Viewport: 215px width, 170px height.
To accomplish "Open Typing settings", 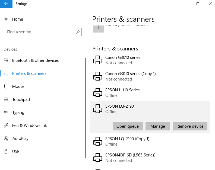I will 18,113.
